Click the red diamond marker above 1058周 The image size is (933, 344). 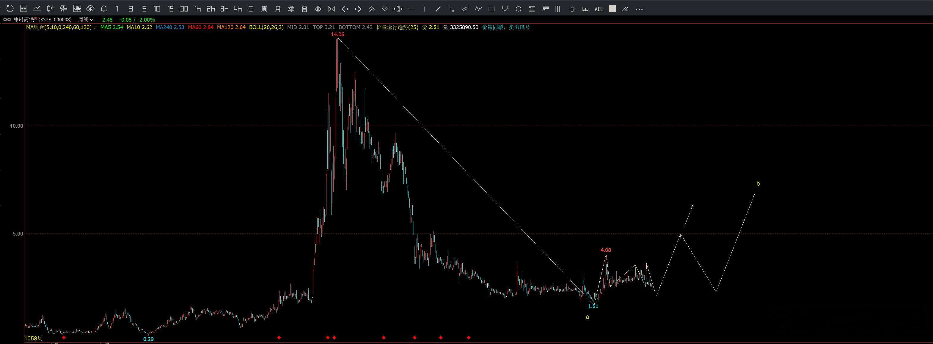coord(64,337)
